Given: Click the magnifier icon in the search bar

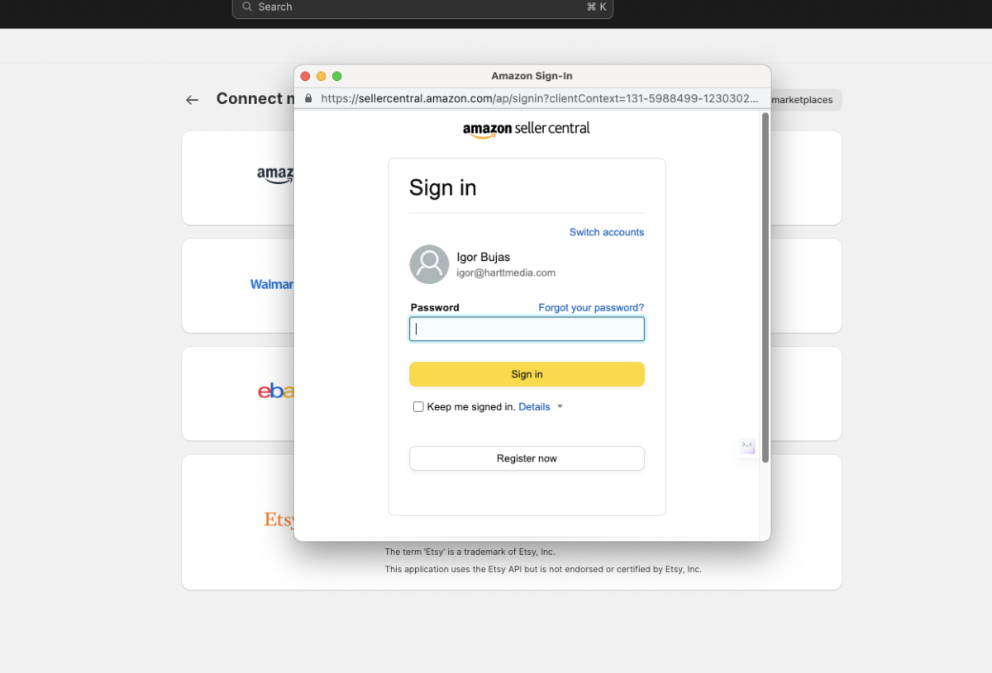Looking at the screenshot, I should click(x=247, y=7).
